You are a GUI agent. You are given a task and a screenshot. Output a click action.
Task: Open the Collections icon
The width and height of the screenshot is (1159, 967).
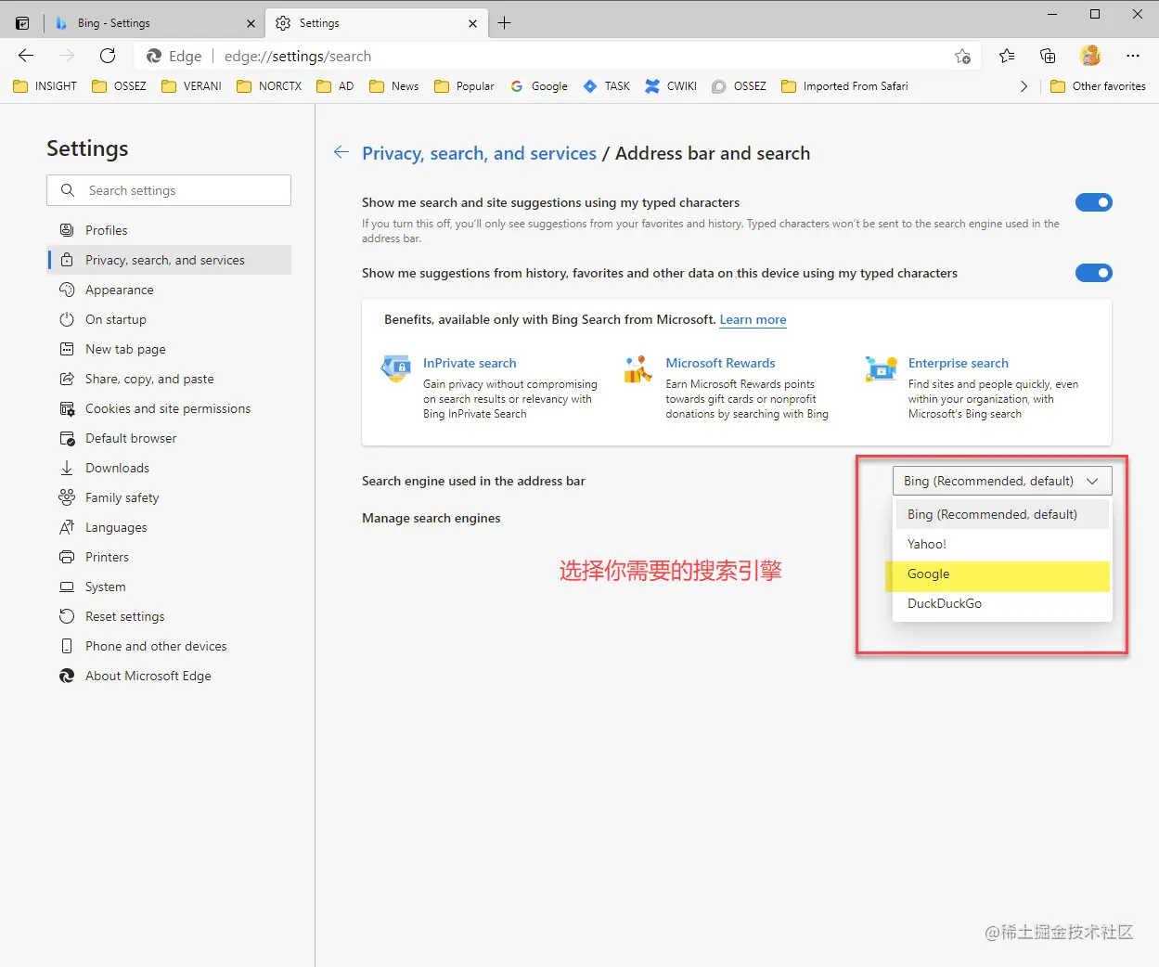(x=1048, y=57)
